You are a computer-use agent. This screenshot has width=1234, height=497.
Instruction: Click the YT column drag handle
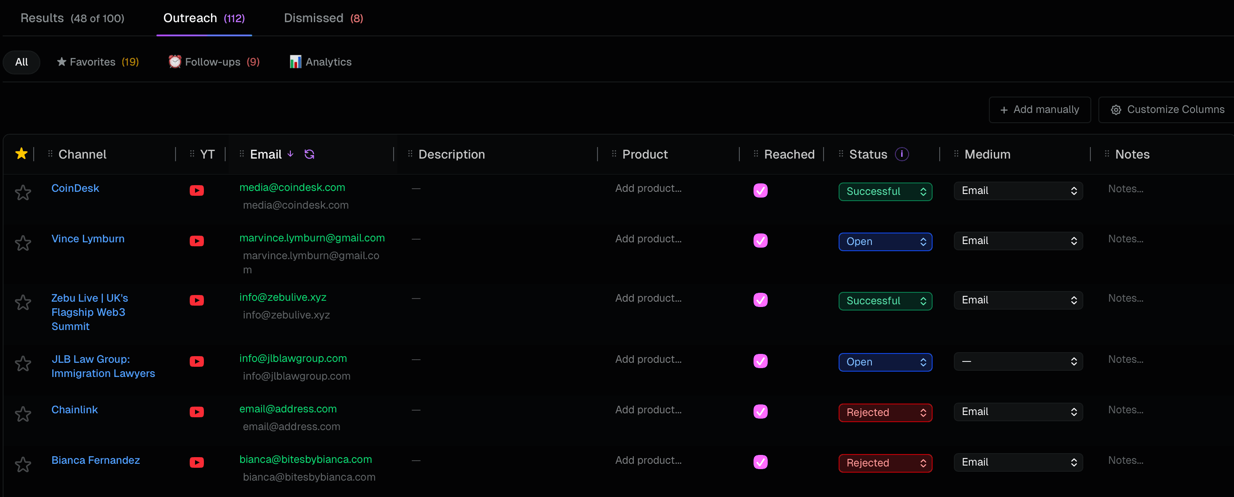pyautogui.click(x=192, y=154)
